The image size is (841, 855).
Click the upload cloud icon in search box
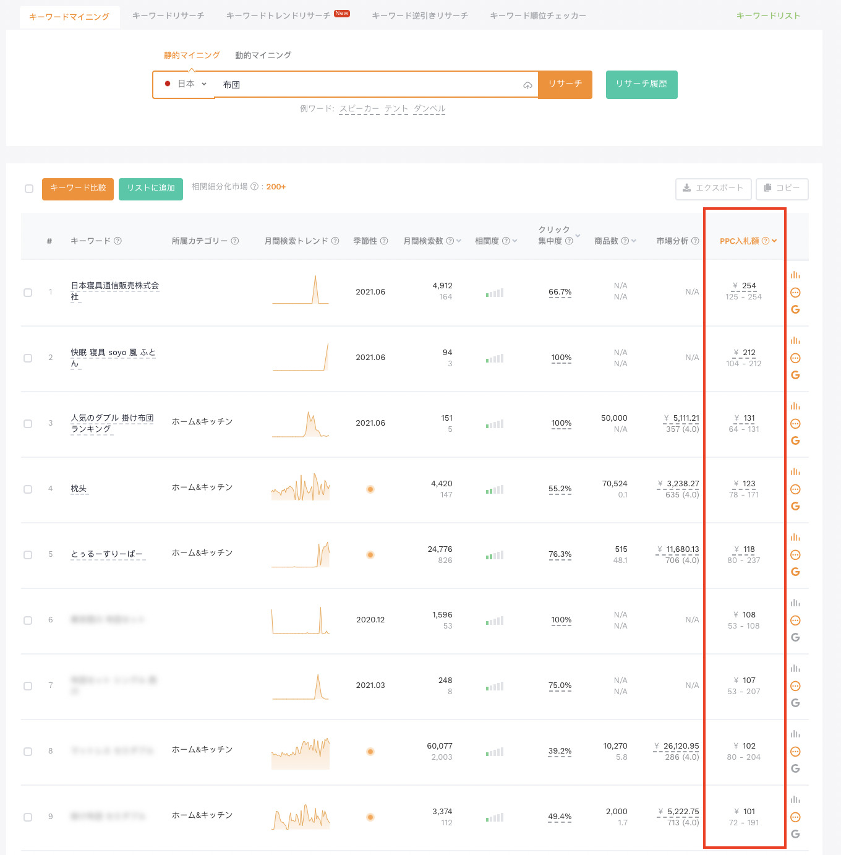[527, 85]
